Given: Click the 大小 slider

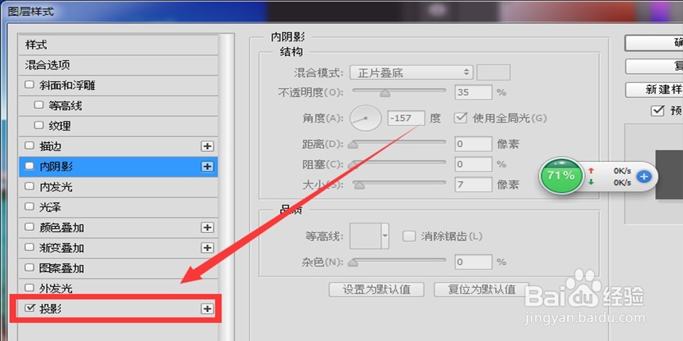Looking at the screenshot, I should tap(399, 184).
